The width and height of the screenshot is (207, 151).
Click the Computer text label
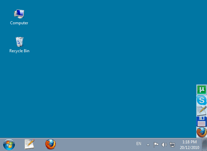tap(19, 23)
